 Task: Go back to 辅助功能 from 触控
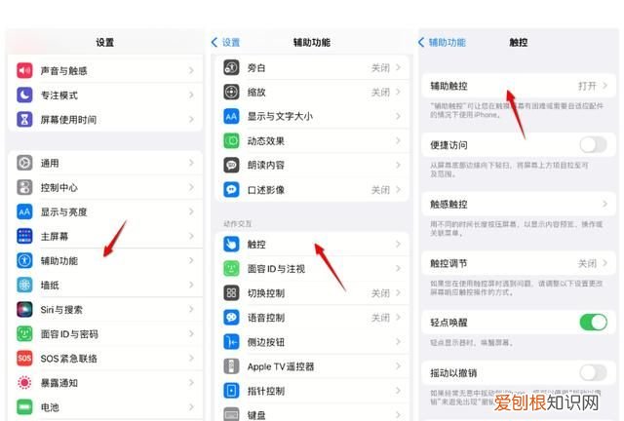coord(442,42)
